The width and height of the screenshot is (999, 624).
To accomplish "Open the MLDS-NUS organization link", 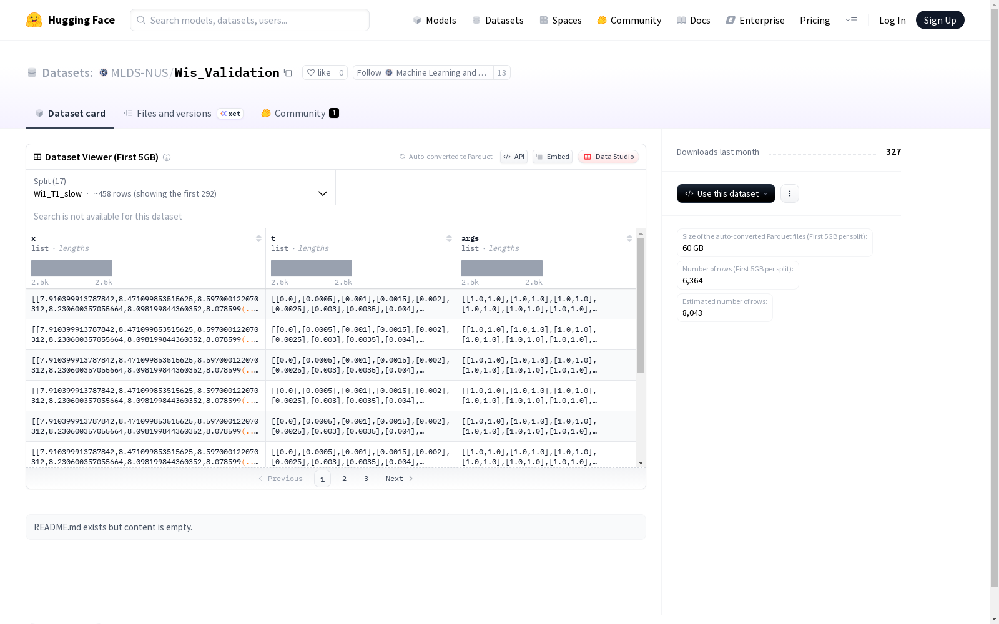I will (x=139, y=72).
